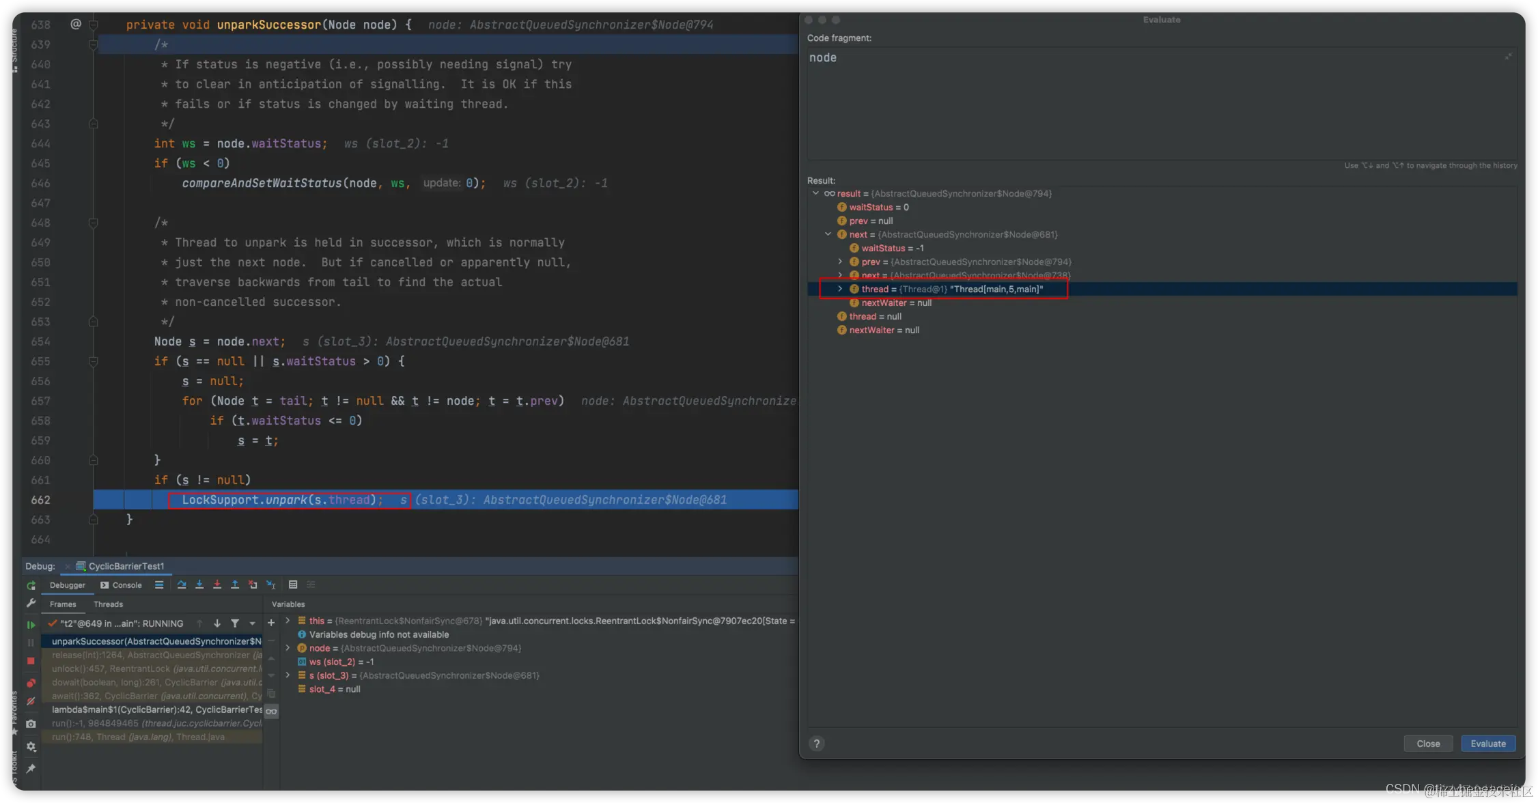Open Evaluate Expression calculator icon

pos(293,584)
